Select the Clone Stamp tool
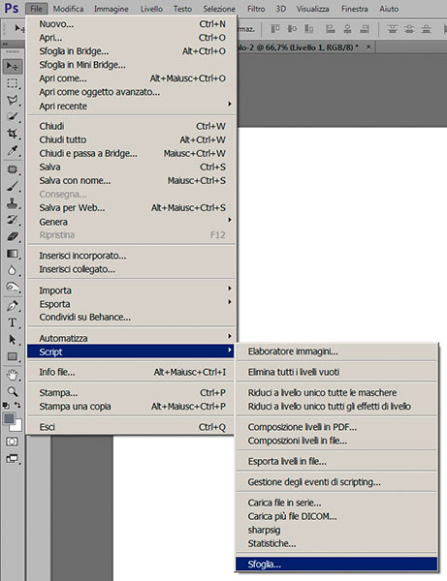 (x=13, y=203)
